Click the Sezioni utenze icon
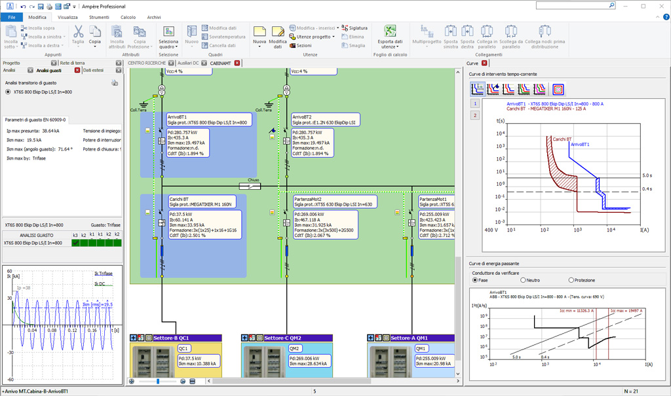The image size is (671, 396). 293,45
